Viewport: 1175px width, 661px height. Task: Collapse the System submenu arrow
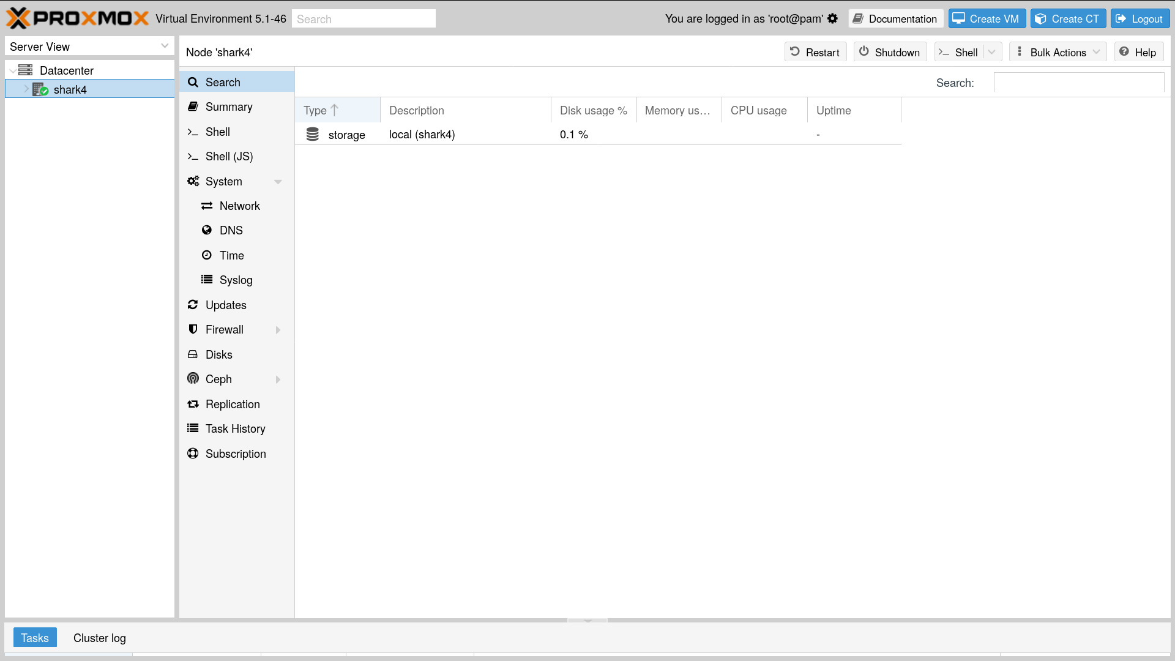(x=278, y=181)
